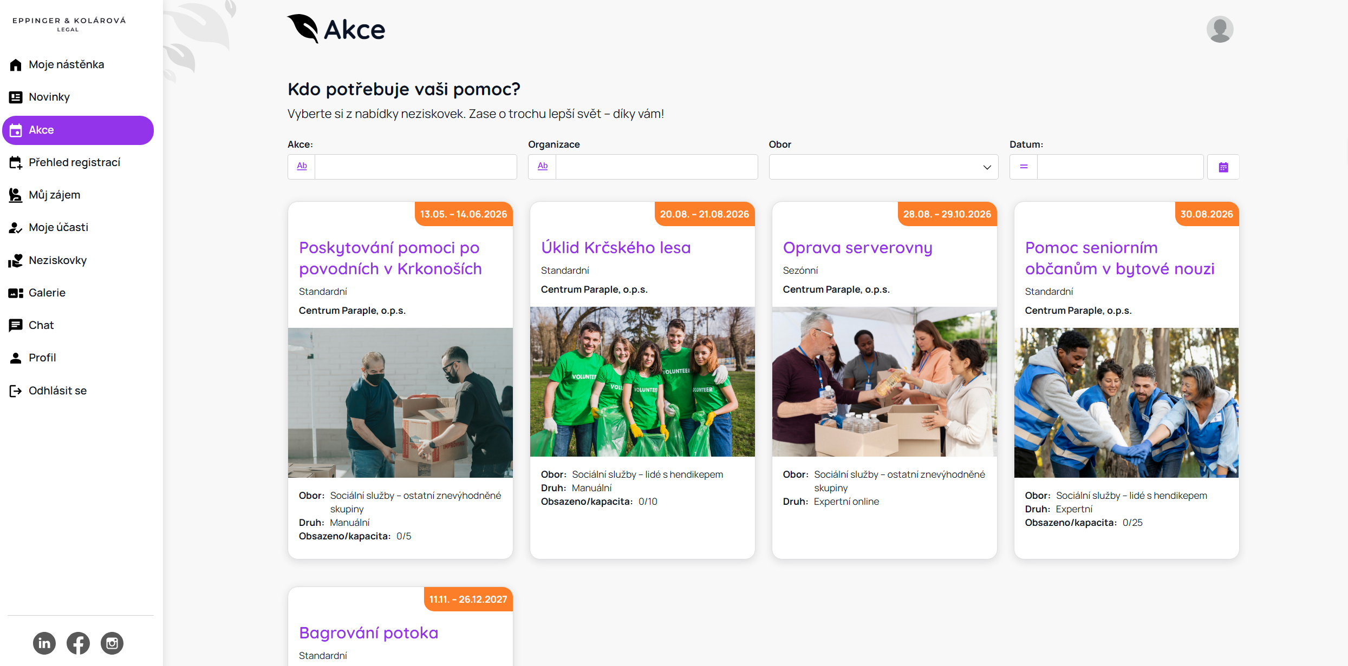Expand the Obor dropdown
This screenshot has width=1348, height=666.
[x=883, y=167]
